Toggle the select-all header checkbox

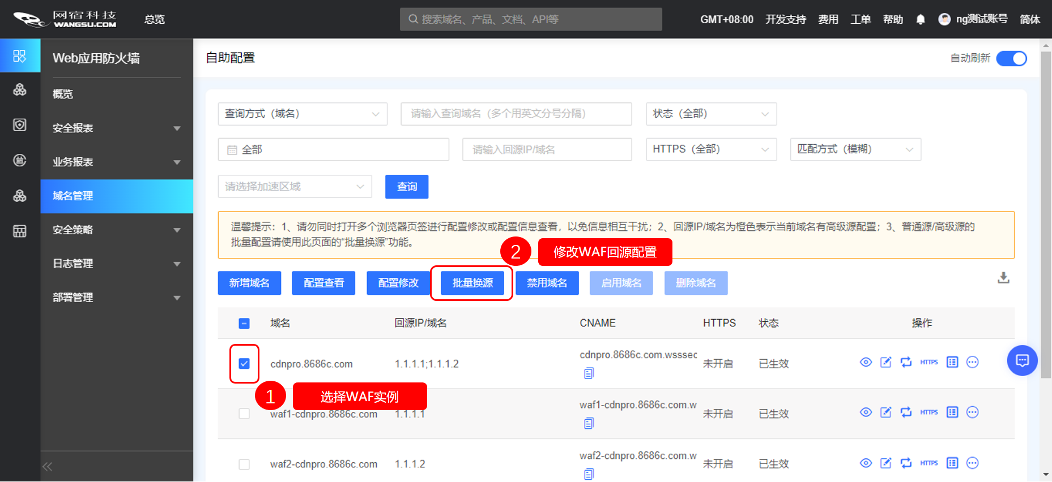click(x=244, y=324)
